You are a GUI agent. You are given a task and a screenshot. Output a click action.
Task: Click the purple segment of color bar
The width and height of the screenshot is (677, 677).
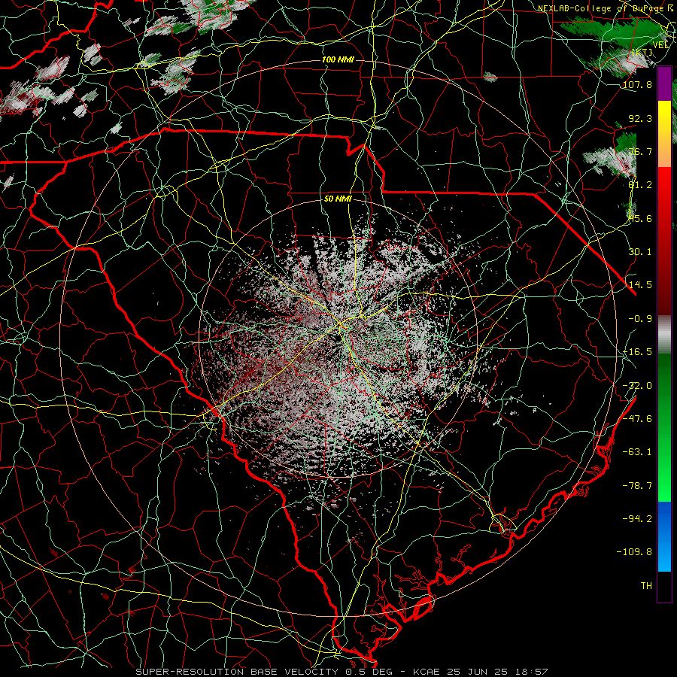point(664,84)
